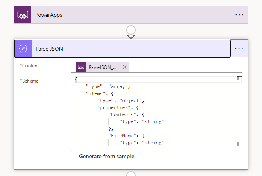Click the Content field label
This screenshot has height=176, width=262.
31,66
